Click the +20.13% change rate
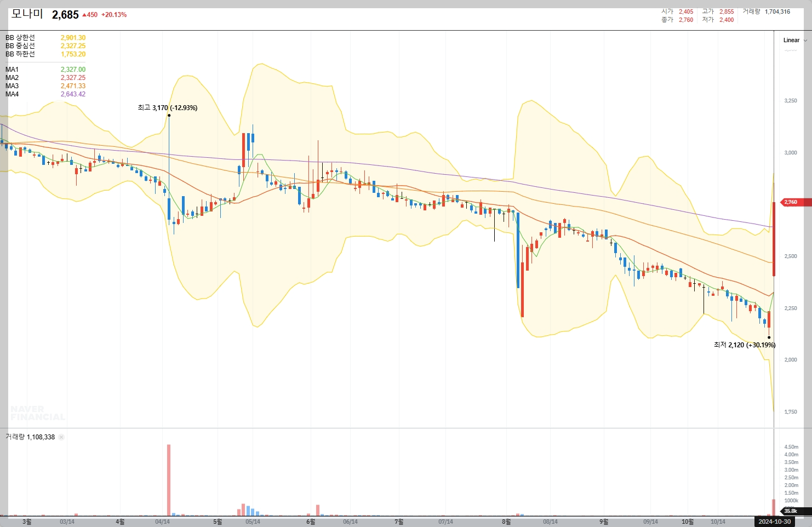The width and height of the screenshot is (812, 527). [114, 15]
